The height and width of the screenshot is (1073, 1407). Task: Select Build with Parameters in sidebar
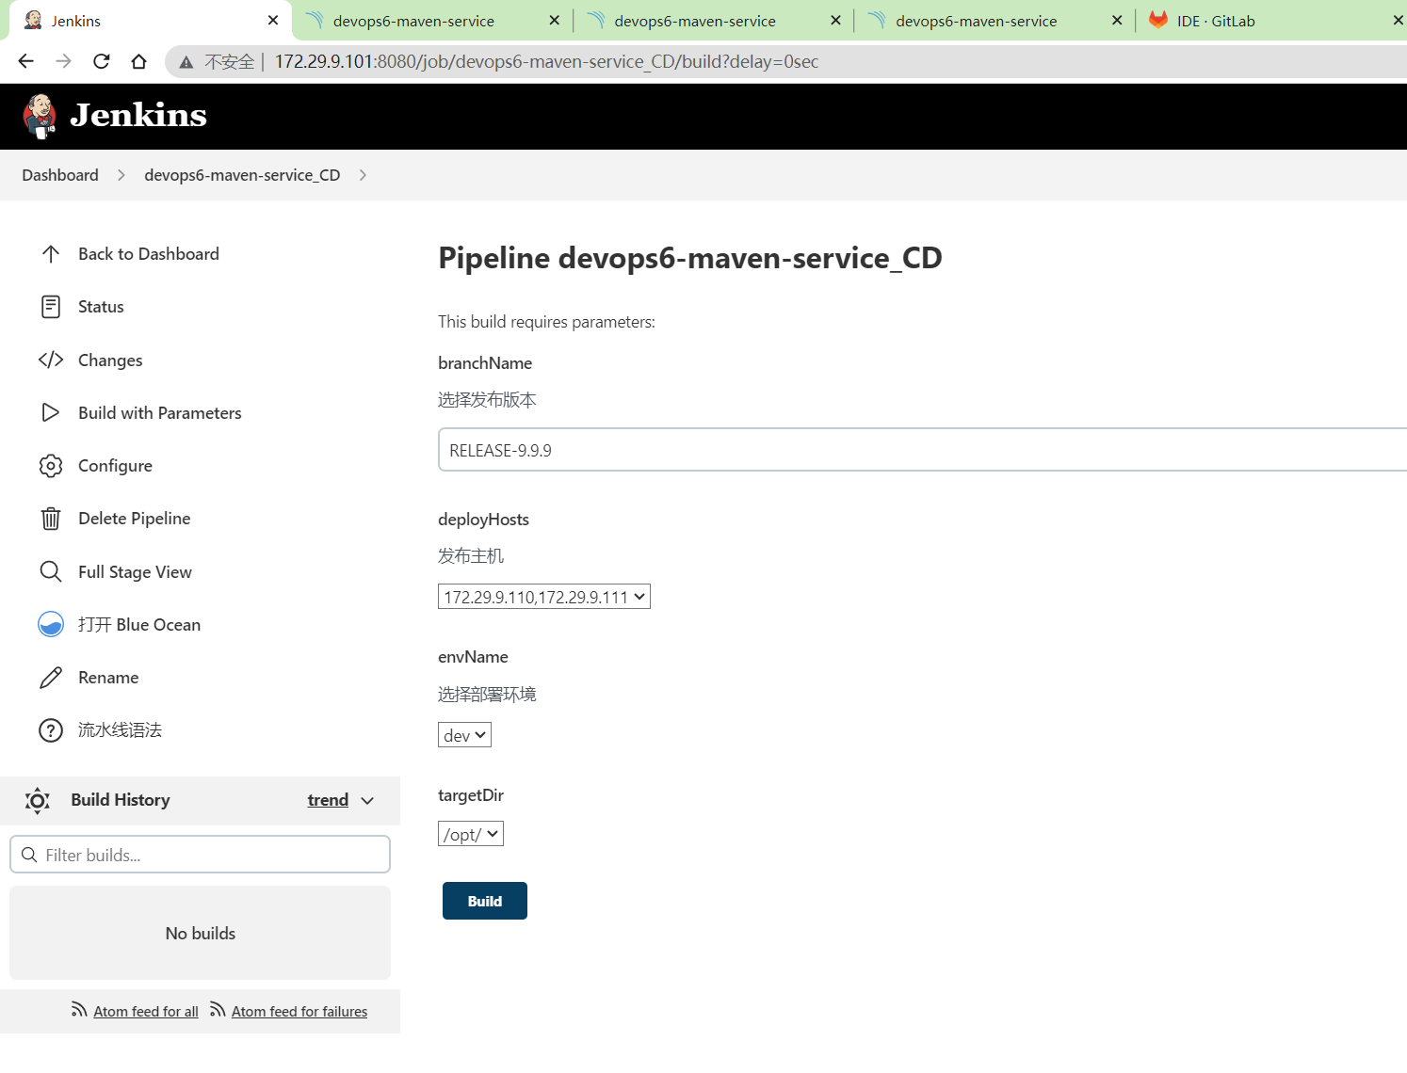160,412
